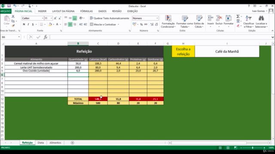The image size is (275, 154).
Task: Click the zoom slider handle
Action: [x=253, y=148]
